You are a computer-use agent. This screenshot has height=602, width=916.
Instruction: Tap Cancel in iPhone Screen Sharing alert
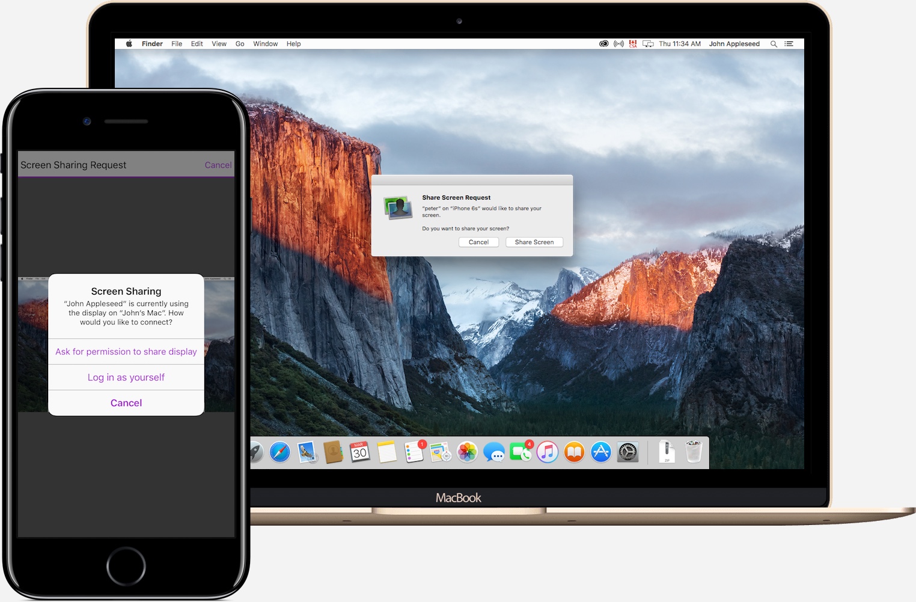pyautogui.click(x=126, y=403)
